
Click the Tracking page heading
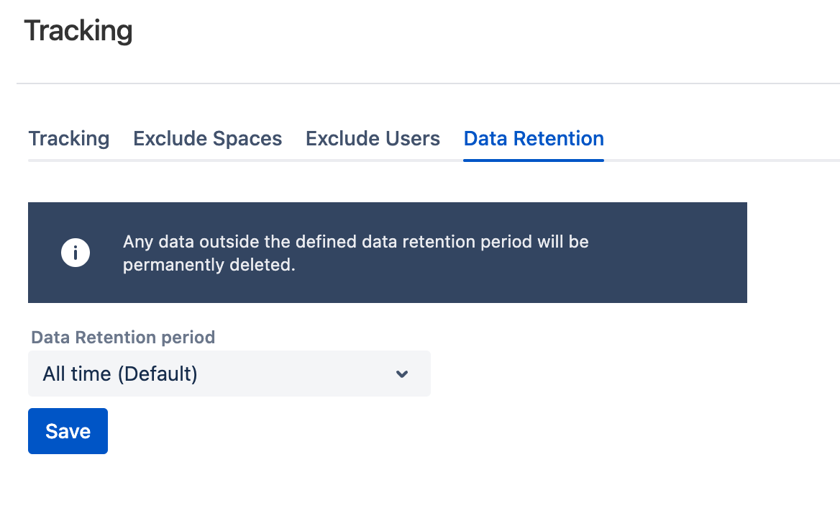[x=78, y=31]
